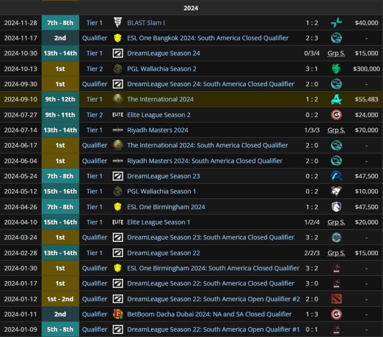Click the BLAST Slam I tournament logo

[118, 22]
